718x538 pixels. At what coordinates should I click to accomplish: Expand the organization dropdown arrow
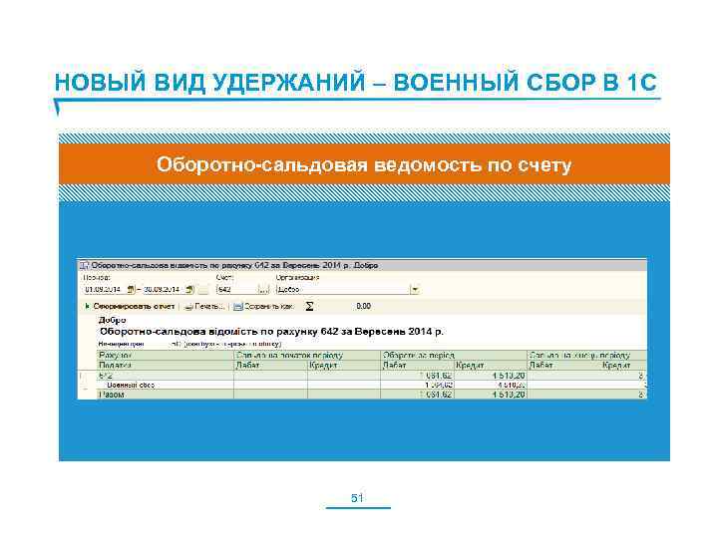click(x=415, y=290)
